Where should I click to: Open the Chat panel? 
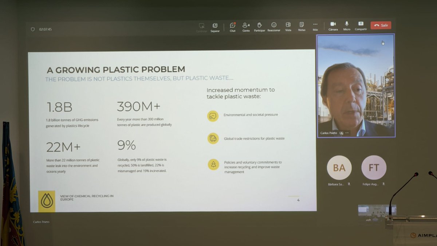tap(232, 27)
